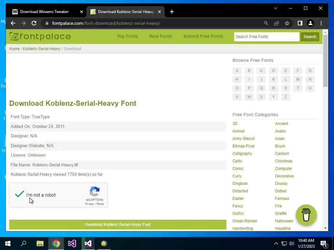
Task: Click the Added On October 24, 2011 text
Action: (38, 127)
